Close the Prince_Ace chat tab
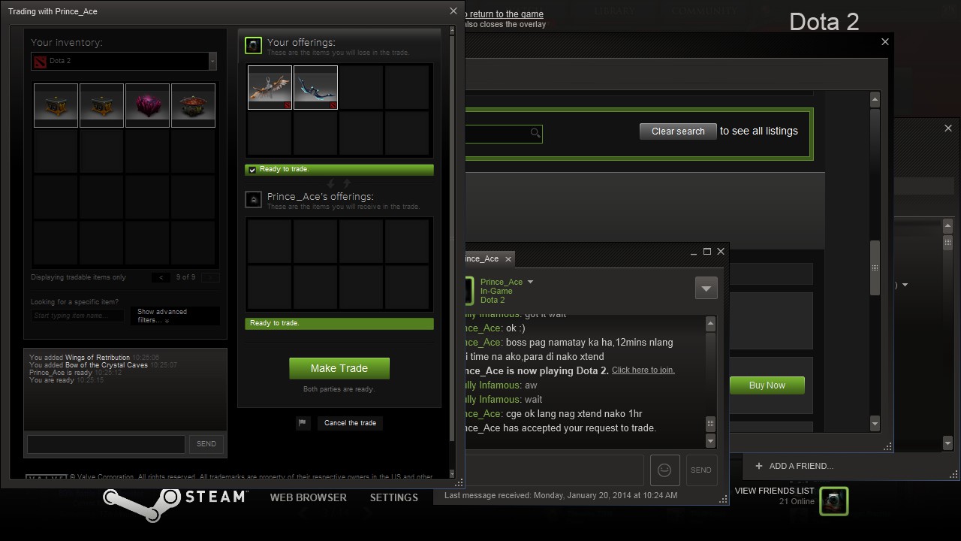The image size is (961, 541). pyautogui.click(x=508, y=258)
